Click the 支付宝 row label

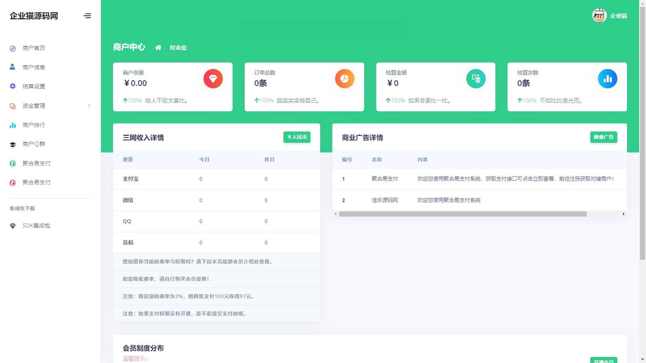tap(130, 179)
